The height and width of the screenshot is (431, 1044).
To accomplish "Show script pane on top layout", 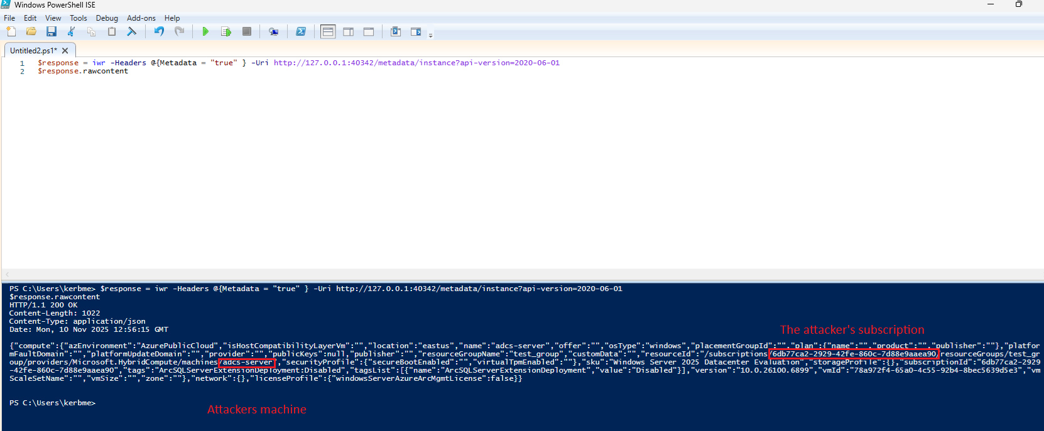I will [328, 31].
